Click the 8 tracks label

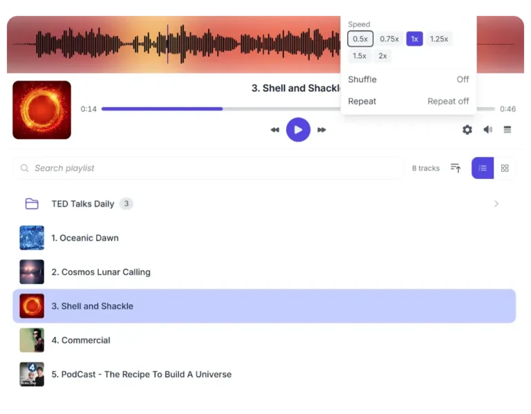click(x=426, y=168)
